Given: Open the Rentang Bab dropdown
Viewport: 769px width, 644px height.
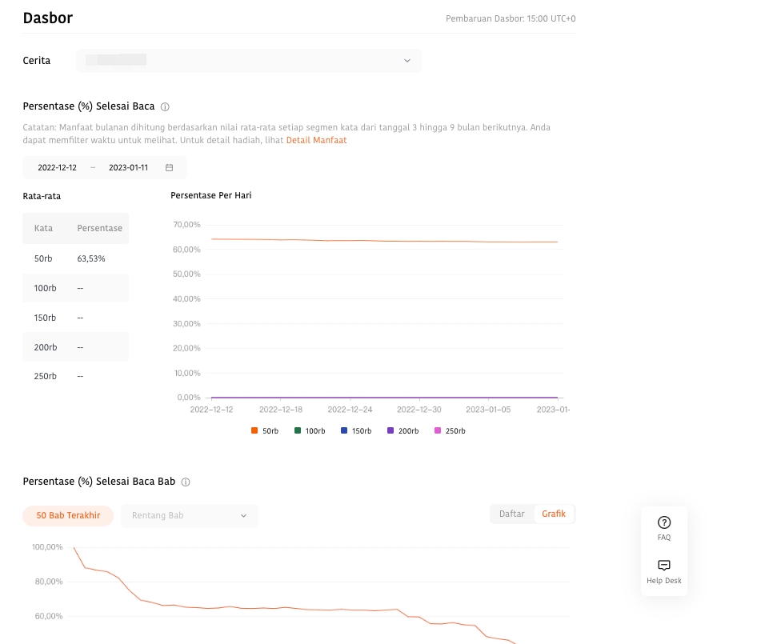Looking at the screenshot, I should click(x=189, y=516).
